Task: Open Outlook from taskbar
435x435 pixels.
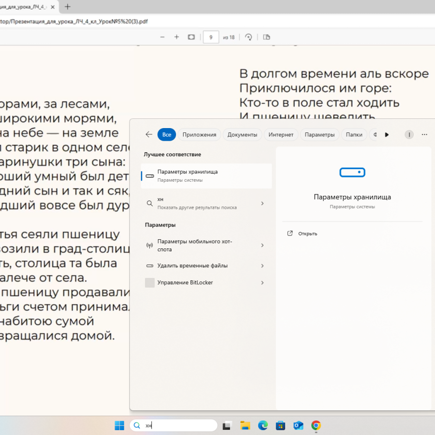Action: pyautogui.click(x=298, y=425)
